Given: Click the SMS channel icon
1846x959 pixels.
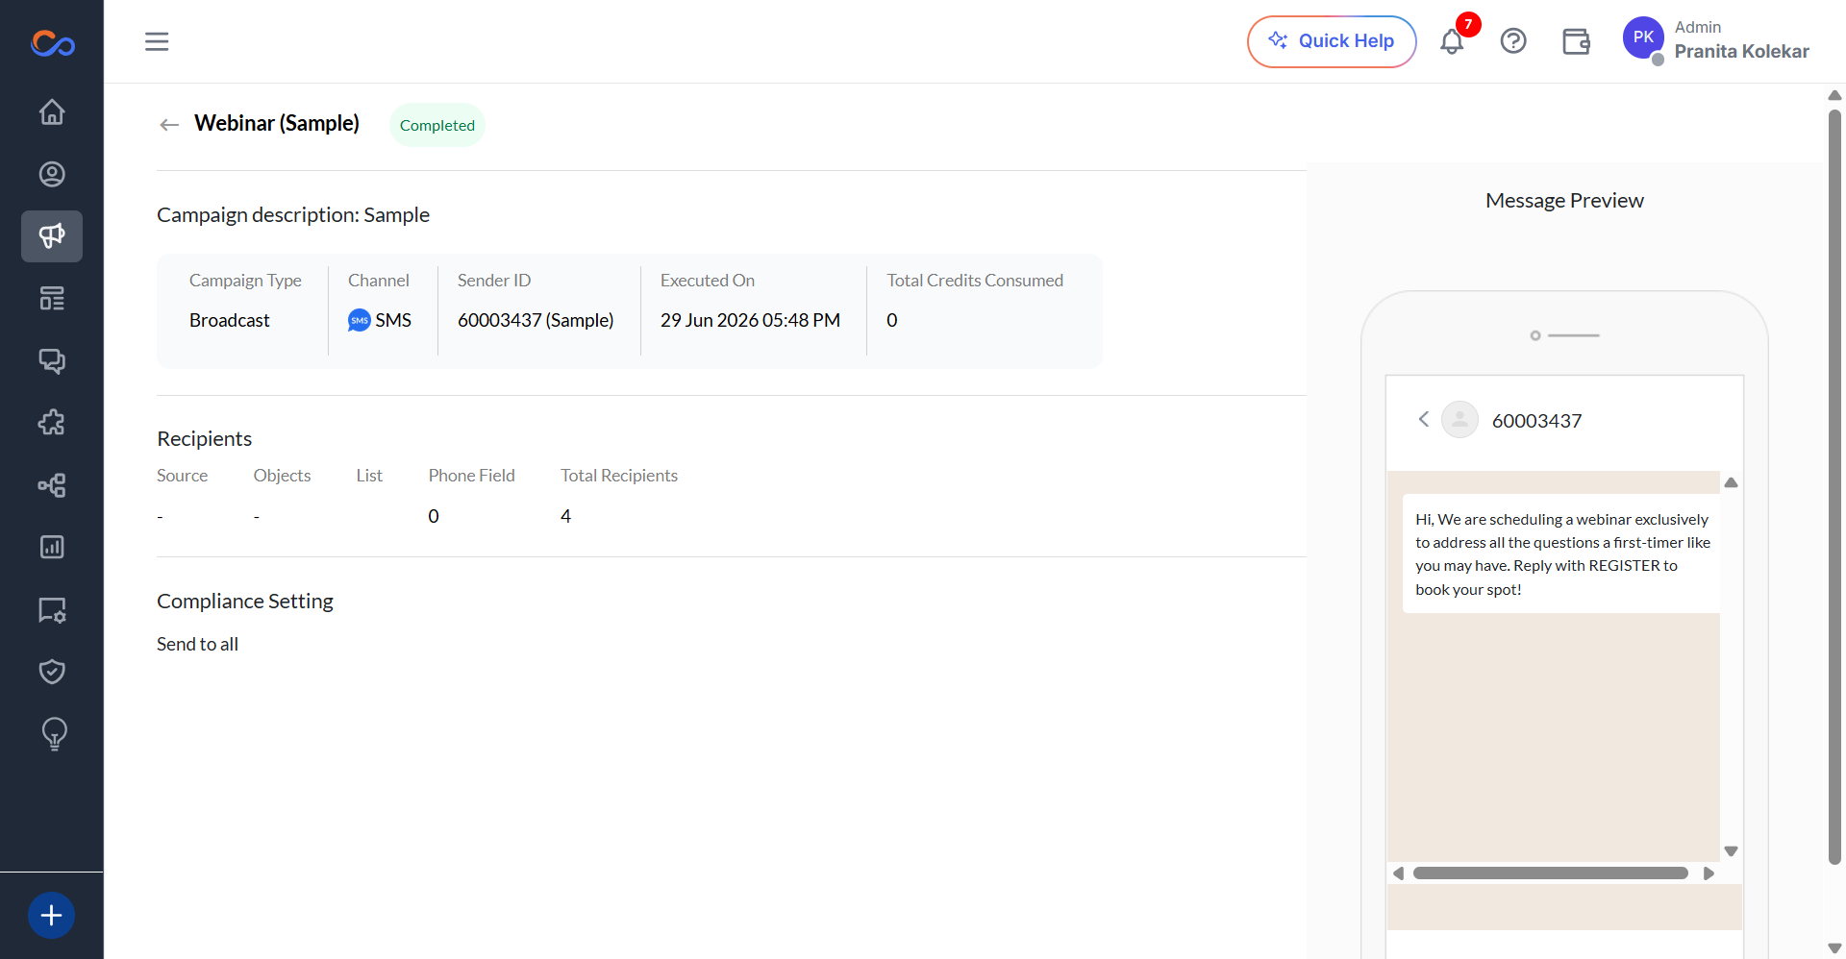Looking at the screenshot, I should pyautogui.click(x=360, y=320).
